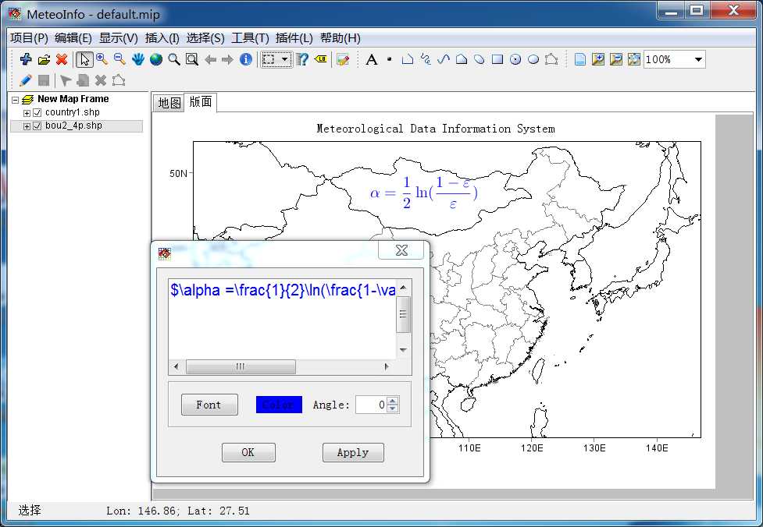763x527 pixels.
Task: Collapse the New Map Frame tree node
Action: [x=15, y=100]
